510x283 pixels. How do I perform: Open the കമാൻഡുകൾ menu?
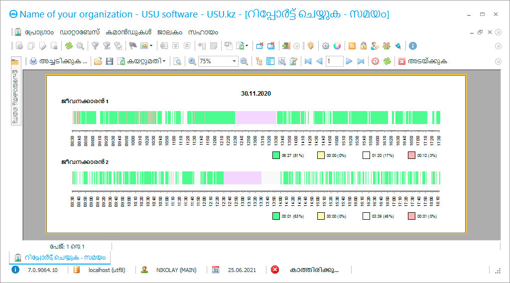tap(128, 32)
